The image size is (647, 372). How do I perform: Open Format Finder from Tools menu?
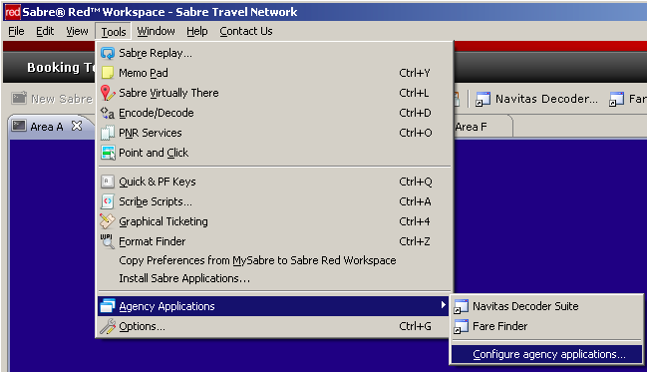[274, 241]
